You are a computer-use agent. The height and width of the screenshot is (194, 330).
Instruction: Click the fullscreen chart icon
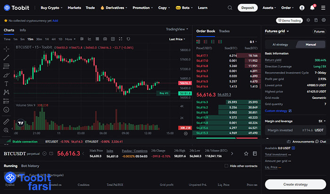pos(120,39)
